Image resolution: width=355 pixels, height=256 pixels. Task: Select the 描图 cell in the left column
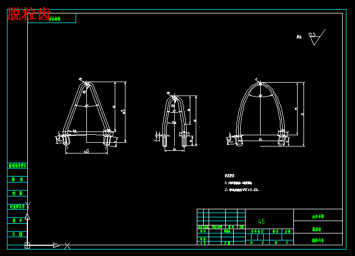point(18,179)
